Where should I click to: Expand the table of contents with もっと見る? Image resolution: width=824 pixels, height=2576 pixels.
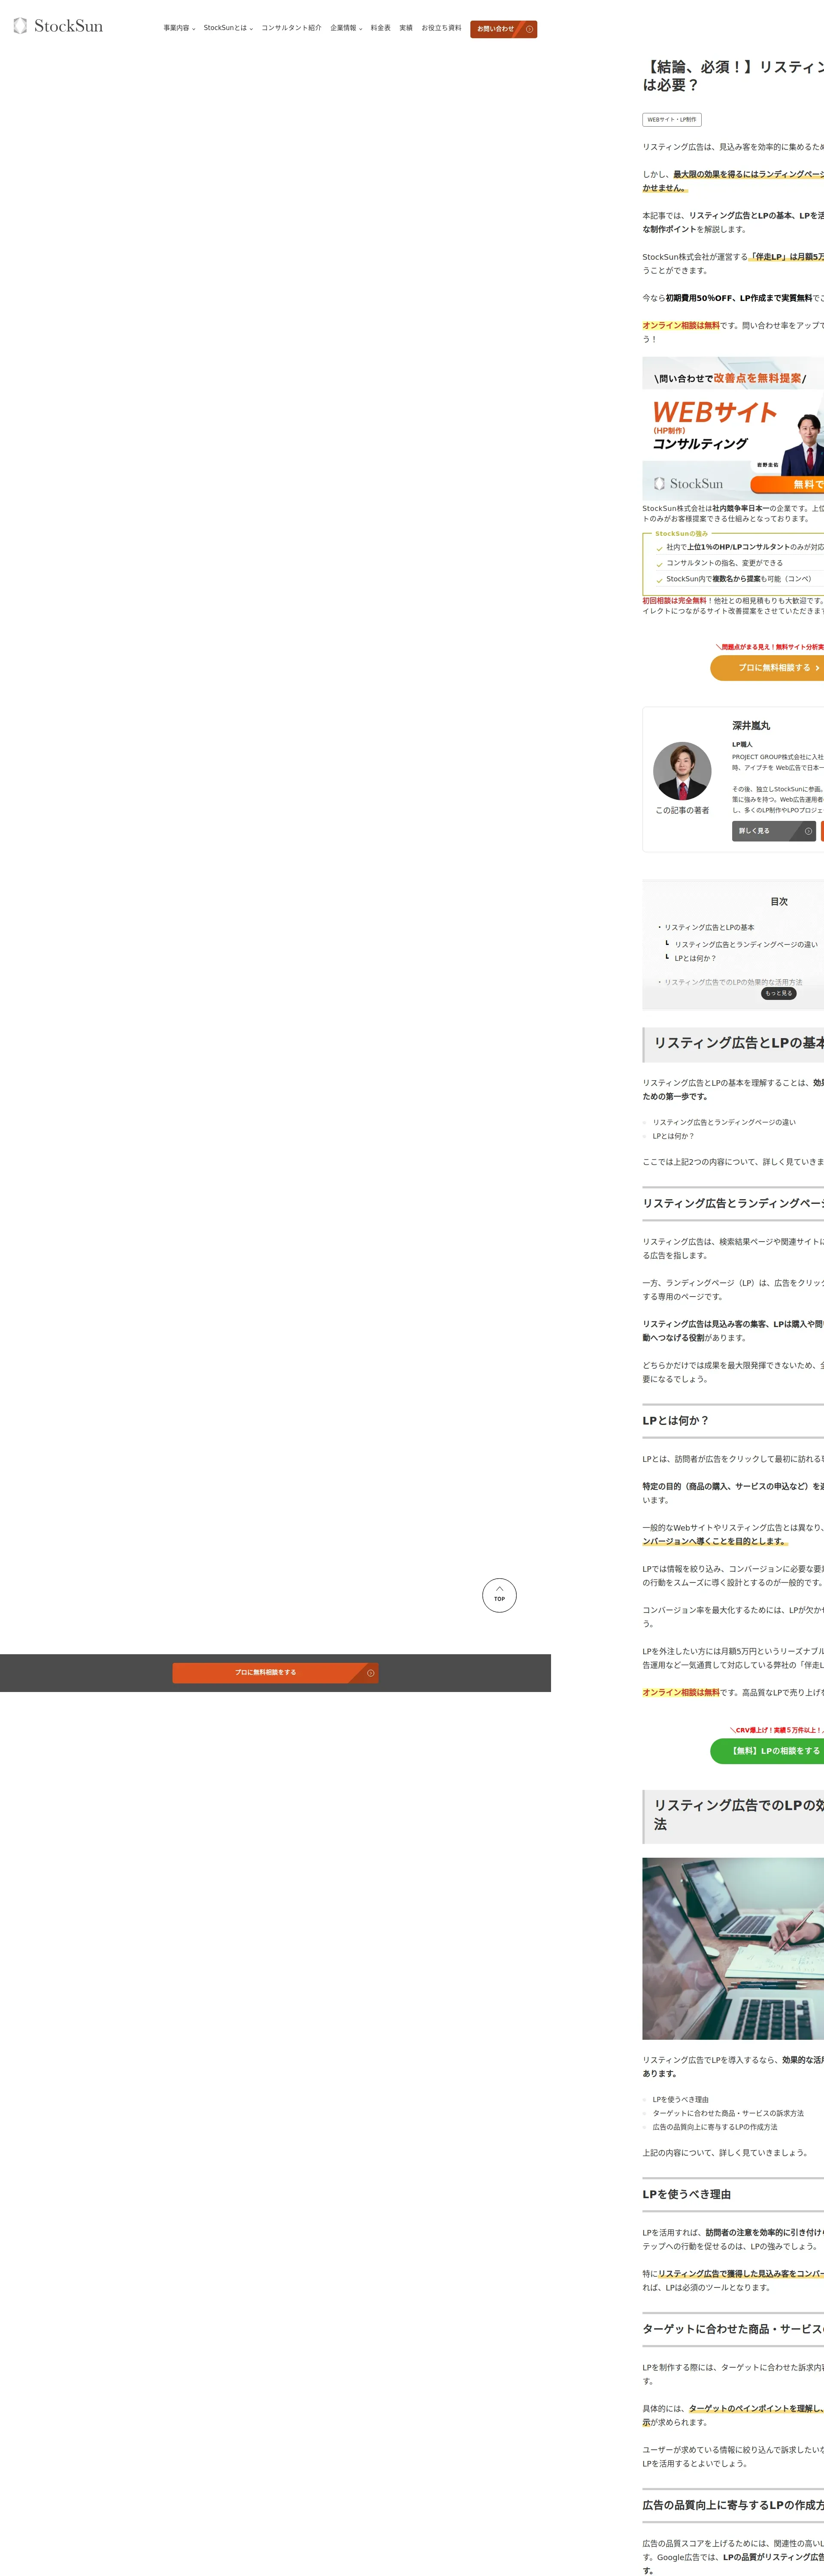pyautogui.click(x=778, y=993)
